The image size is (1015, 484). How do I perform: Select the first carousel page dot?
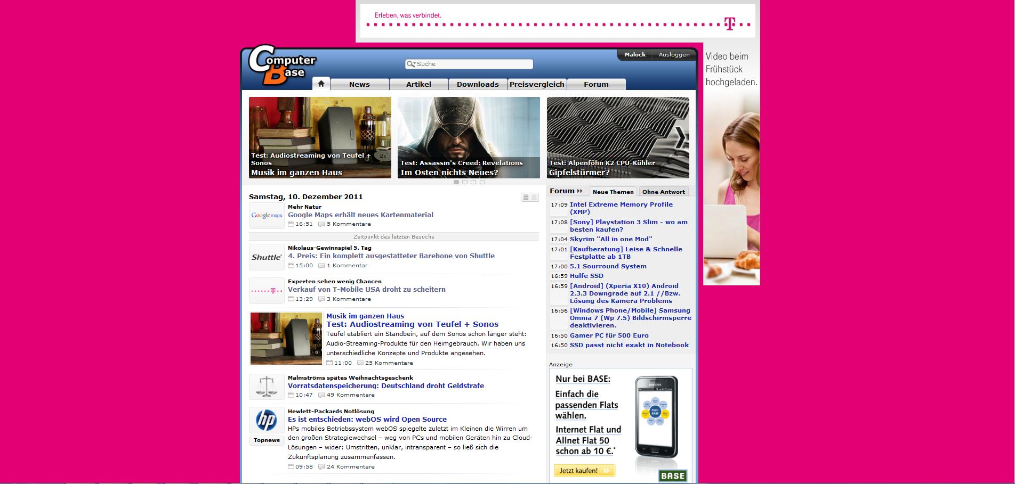click(456, 182)
